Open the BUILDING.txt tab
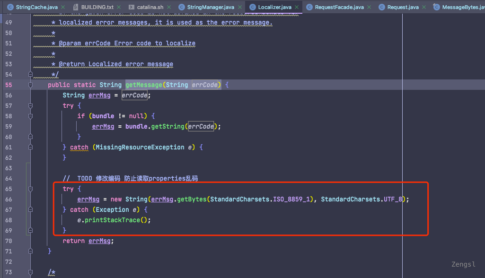 click(x=97, y=8)
